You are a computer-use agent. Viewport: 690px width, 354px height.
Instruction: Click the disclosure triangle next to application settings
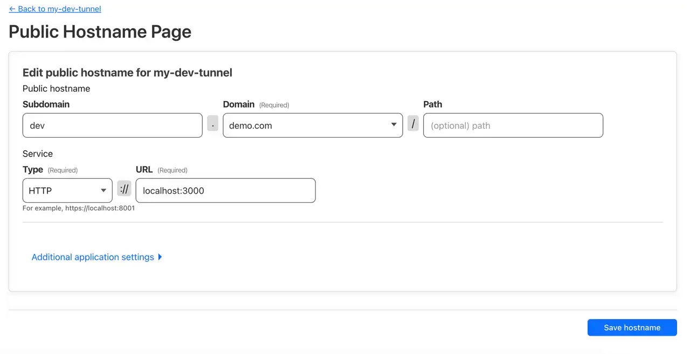pos(160,257)
